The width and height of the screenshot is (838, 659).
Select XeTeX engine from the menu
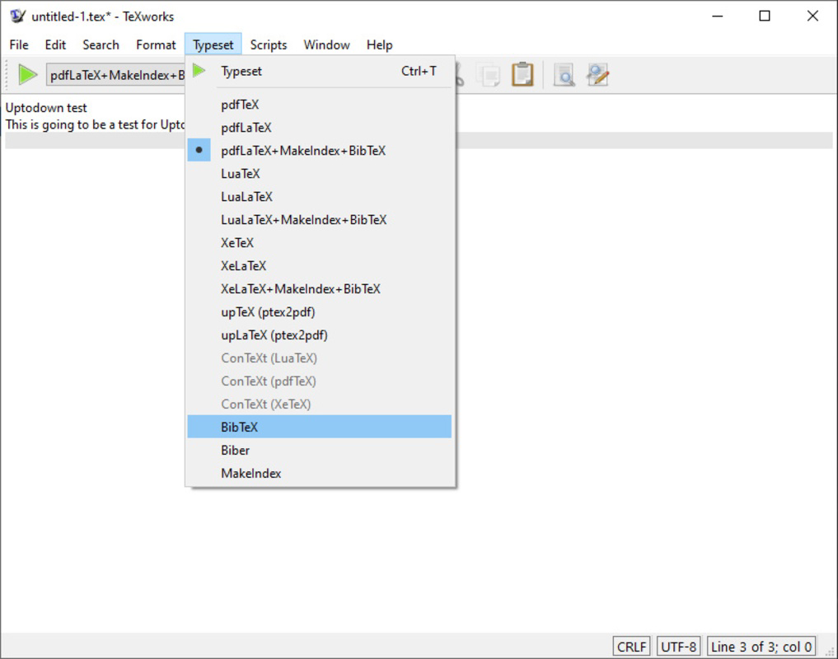(x=320, y=243)
